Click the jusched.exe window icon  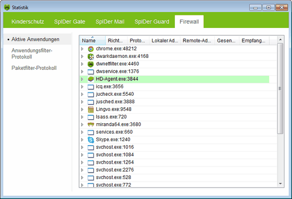click(x=91, y=102)
